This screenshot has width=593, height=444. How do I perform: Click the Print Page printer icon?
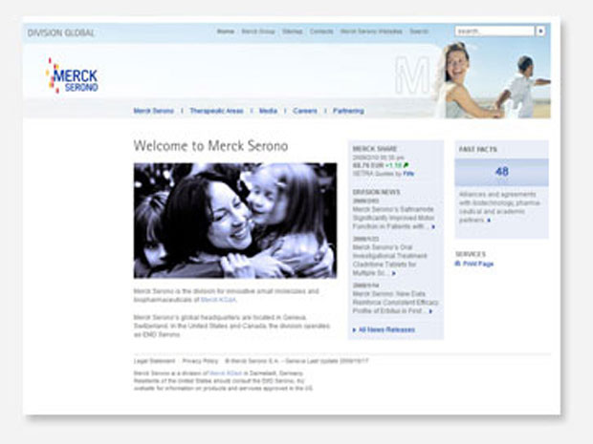[x=458, y=264]
